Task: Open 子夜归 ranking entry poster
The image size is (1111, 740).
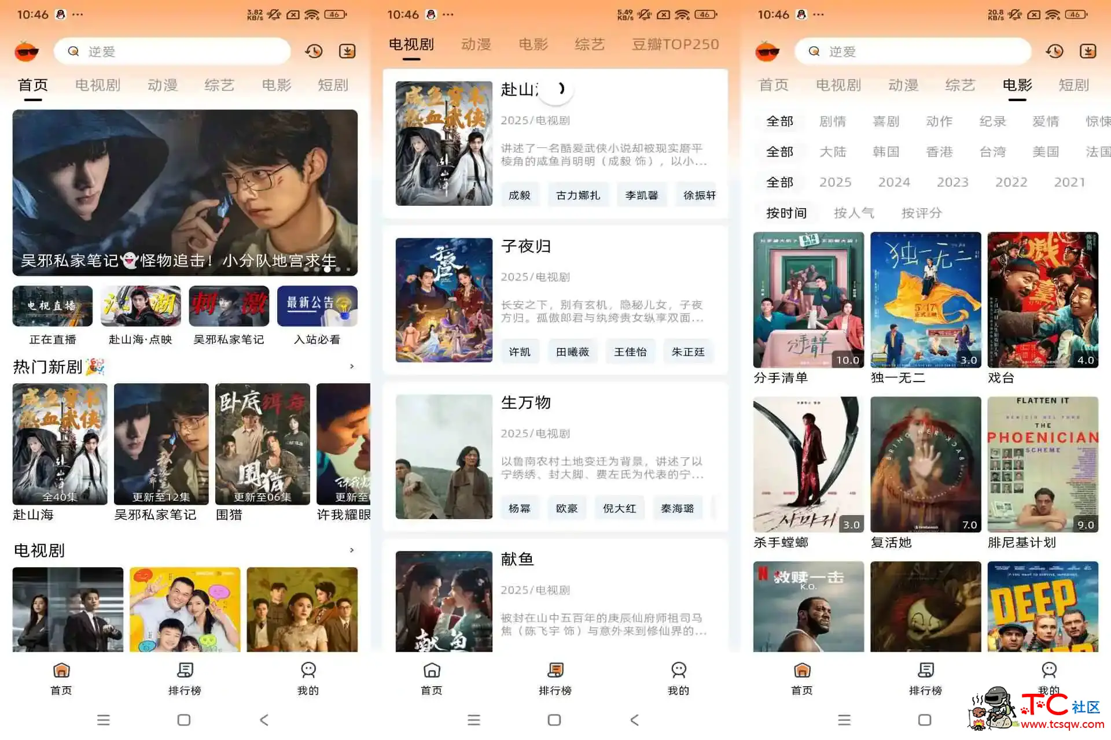Action: pos(444,300)
